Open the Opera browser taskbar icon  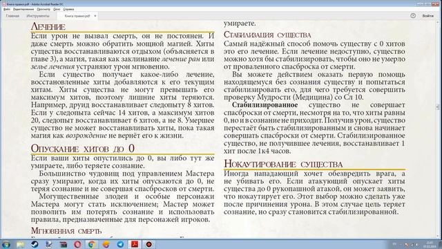tap(77, 244)
